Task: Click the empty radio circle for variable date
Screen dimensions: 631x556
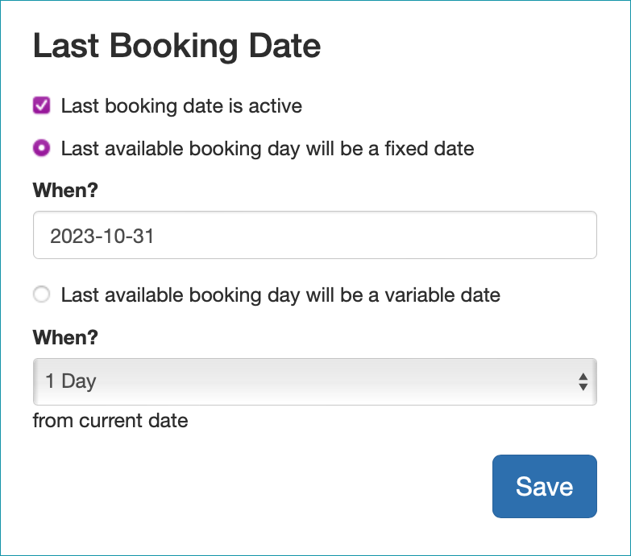Action: 41,294
